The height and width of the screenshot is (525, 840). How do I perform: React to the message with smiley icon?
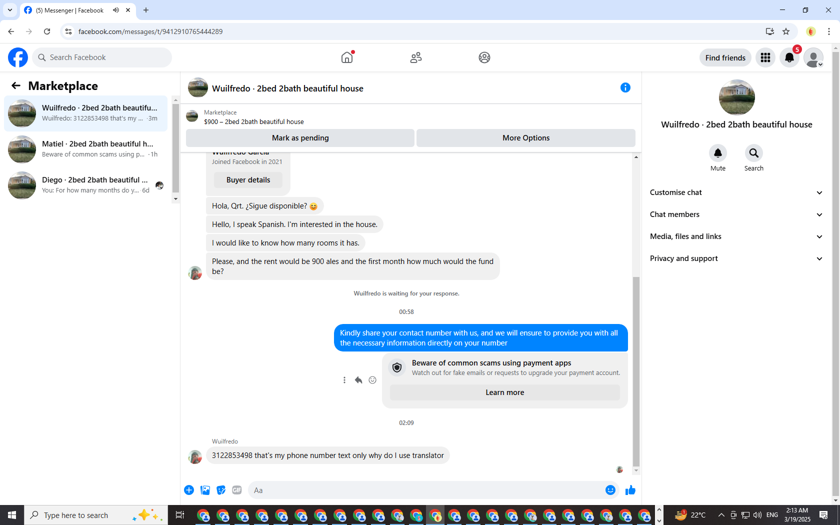pos(372,380)
